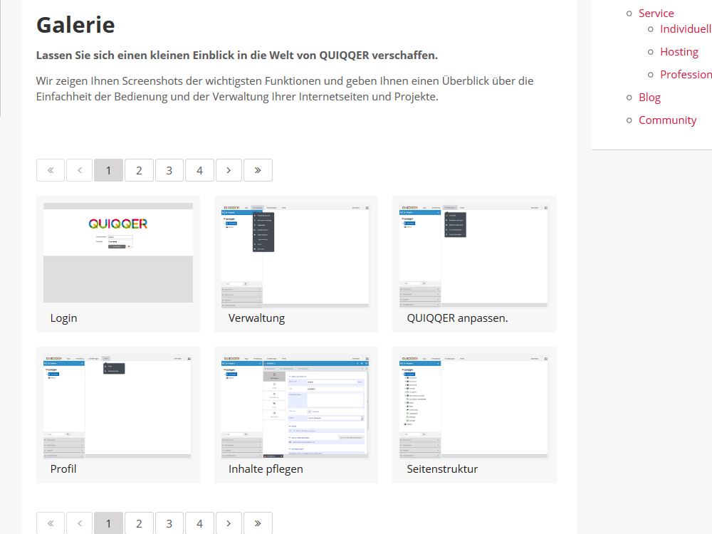Click the Seitenstruktur caption text
The height and width of the screenshot is (534, 712).
point(442,469)
